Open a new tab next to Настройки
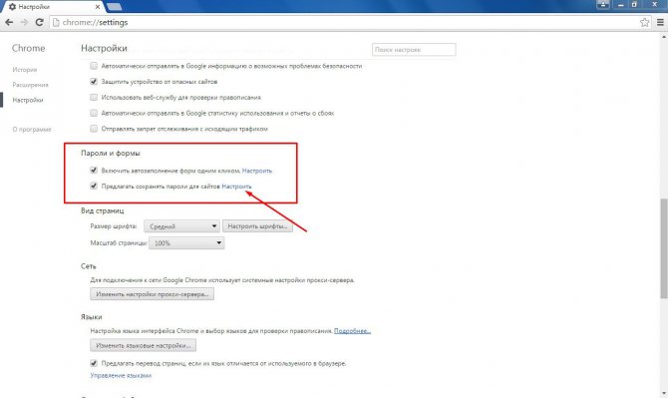 coord(115,7)
